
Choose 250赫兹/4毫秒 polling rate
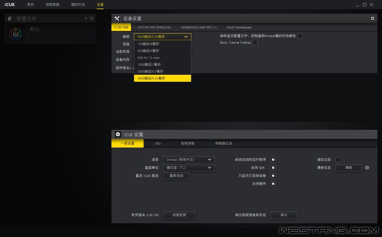(x=163, y=51)
